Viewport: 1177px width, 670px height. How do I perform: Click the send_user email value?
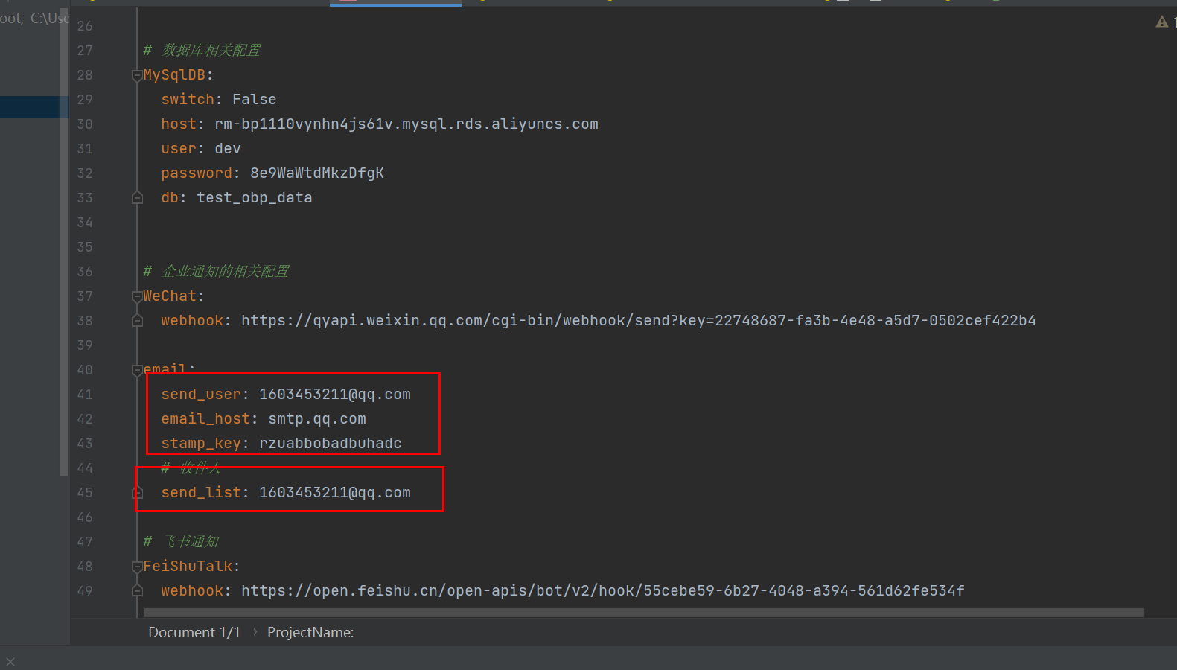coord(335,395)
